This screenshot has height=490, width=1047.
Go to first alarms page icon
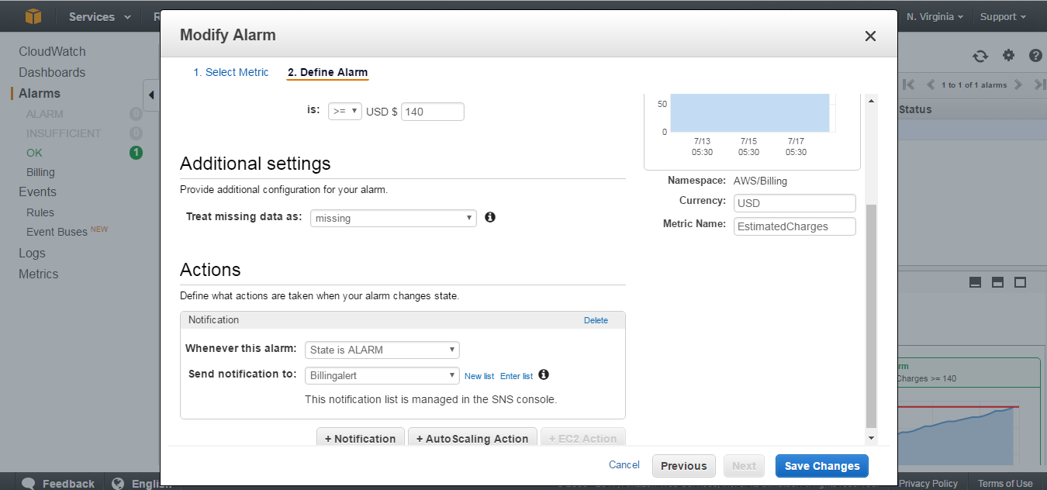[909, 85]
